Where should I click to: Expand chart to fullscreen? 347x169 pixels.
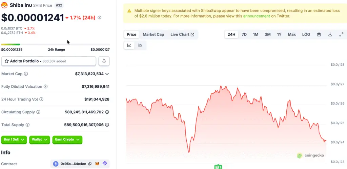[341, 34]
